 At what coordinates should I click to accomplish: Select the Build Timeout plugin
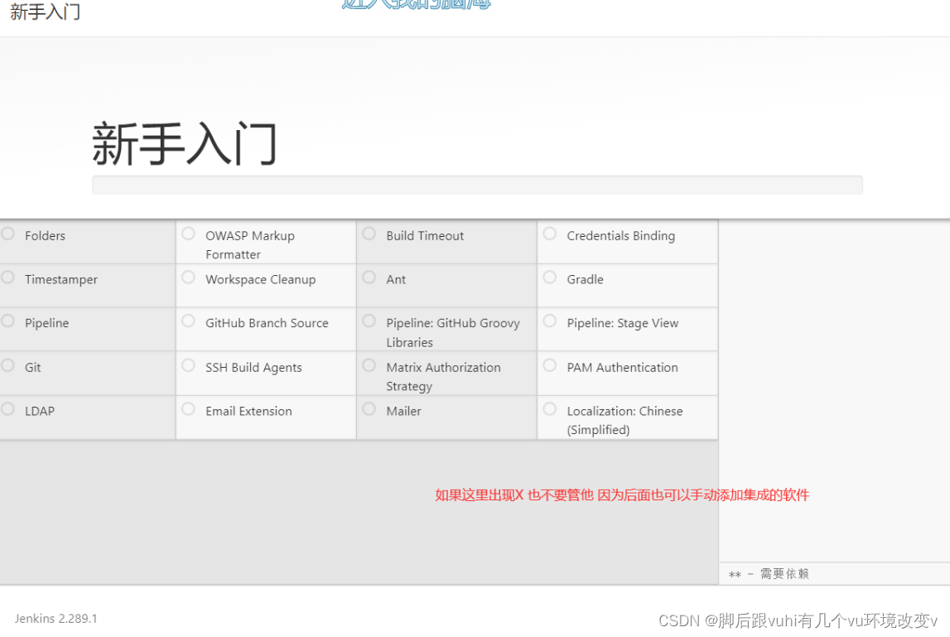coord(369,234)
